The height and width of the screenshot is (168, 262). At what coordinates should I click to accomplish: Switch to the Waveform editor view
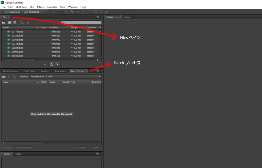click(x=12, y=12)
